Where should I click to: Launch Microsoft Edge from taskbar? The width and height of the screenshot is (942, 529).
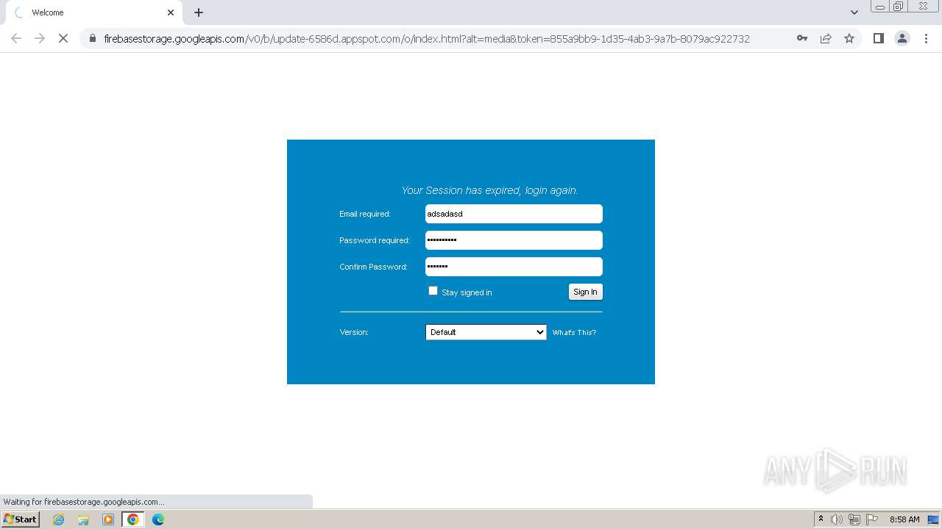coord(157,519)
